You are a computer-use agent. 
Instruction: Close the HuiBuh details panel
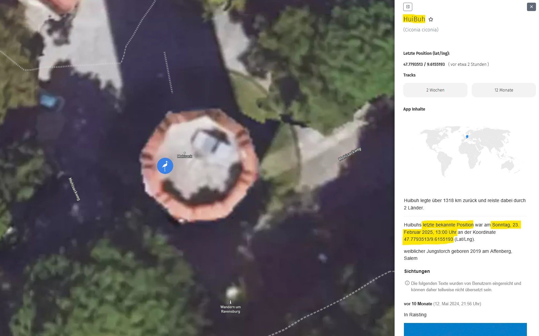531,7
